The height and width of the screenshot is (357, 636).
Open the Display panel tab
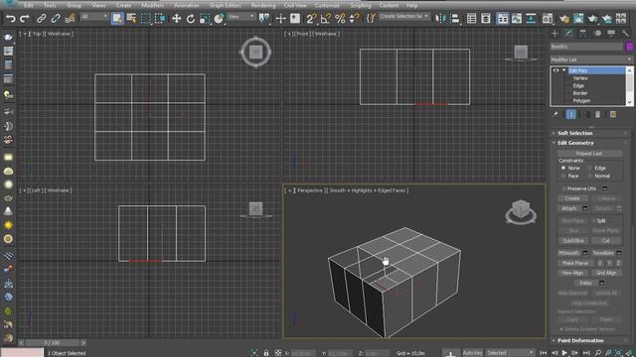pyautogui.click(x=611, y=34)
